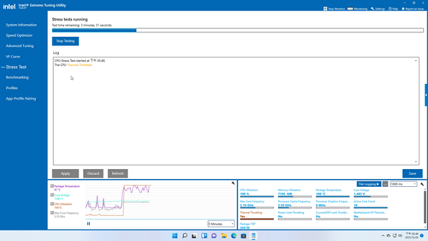Image resolution: width=428 pixels, height=241 pixels.
Task: Toggle the CPU Utilization graph checkbox
Action: tap(52, 204)
